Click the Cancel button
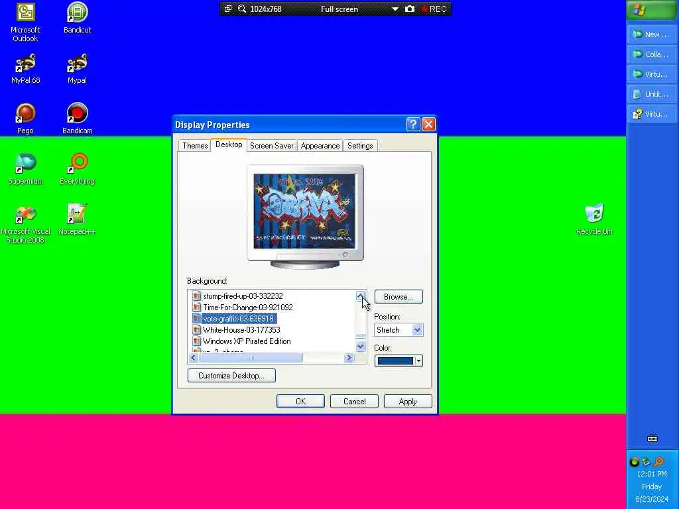679x509 pixels. (x=354, y=402)
